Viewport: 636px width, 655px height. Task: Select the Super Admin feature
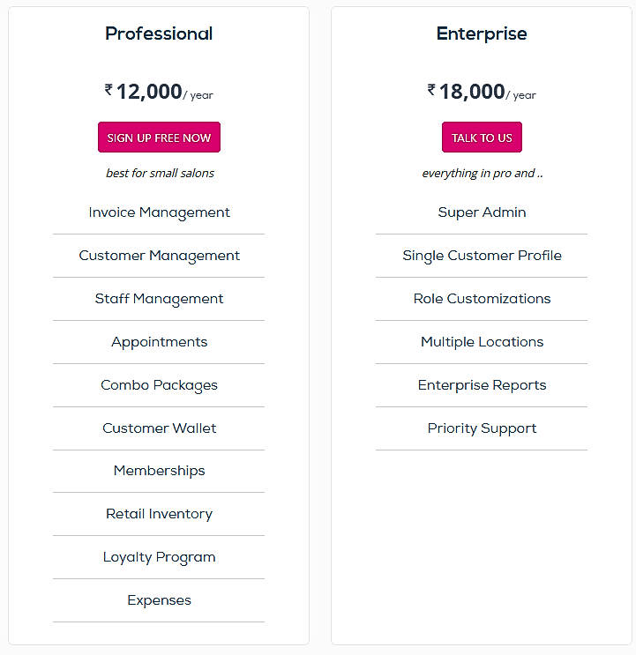pos(482,212)
